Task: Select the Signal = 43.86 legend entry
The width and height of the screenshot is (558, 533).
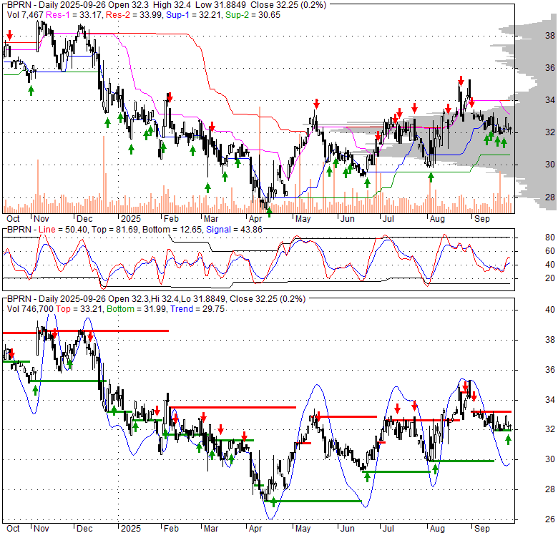Action: click(x=234, y=230)
